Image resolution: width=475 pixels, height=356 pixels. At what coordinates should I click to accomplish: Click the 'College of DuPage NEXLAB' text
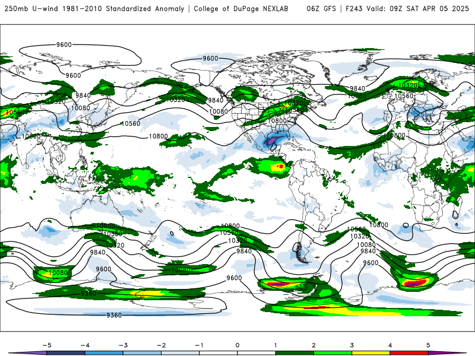pos(241,8)
